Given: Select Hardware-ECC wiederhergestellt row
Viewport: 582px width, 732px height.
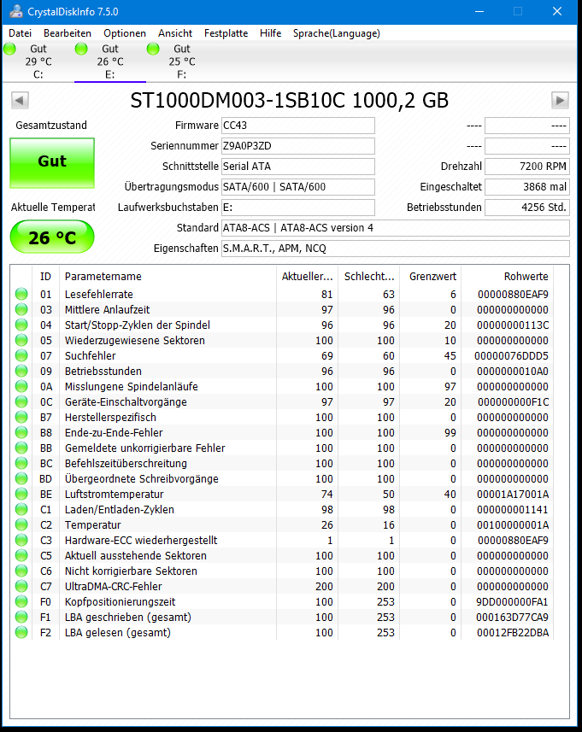Looking at the screenshot, I should pyautogui.click(x=282, y=540).
